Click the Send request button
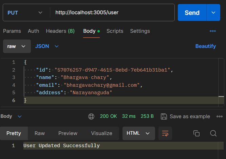Viewport: 226px width, 159px height. [x=192, y=12]
